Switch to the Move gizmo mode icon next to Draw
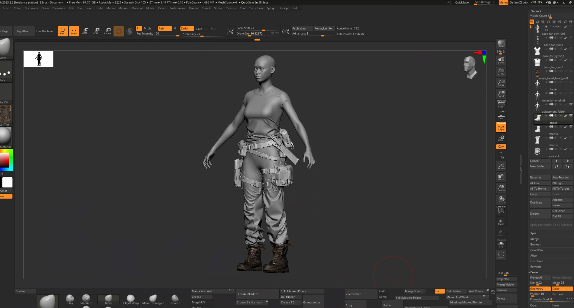The height and width of the screenshot is (308, 574). click(x=85, y=31)
